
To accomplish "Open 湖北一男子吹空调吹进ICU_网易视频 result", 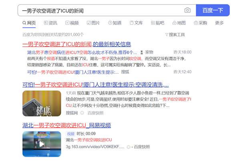I will tap(66, 125).
